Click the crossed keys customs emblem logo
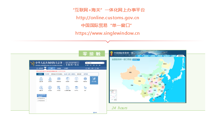Viewport: 223px width, 119px height. 32,64
